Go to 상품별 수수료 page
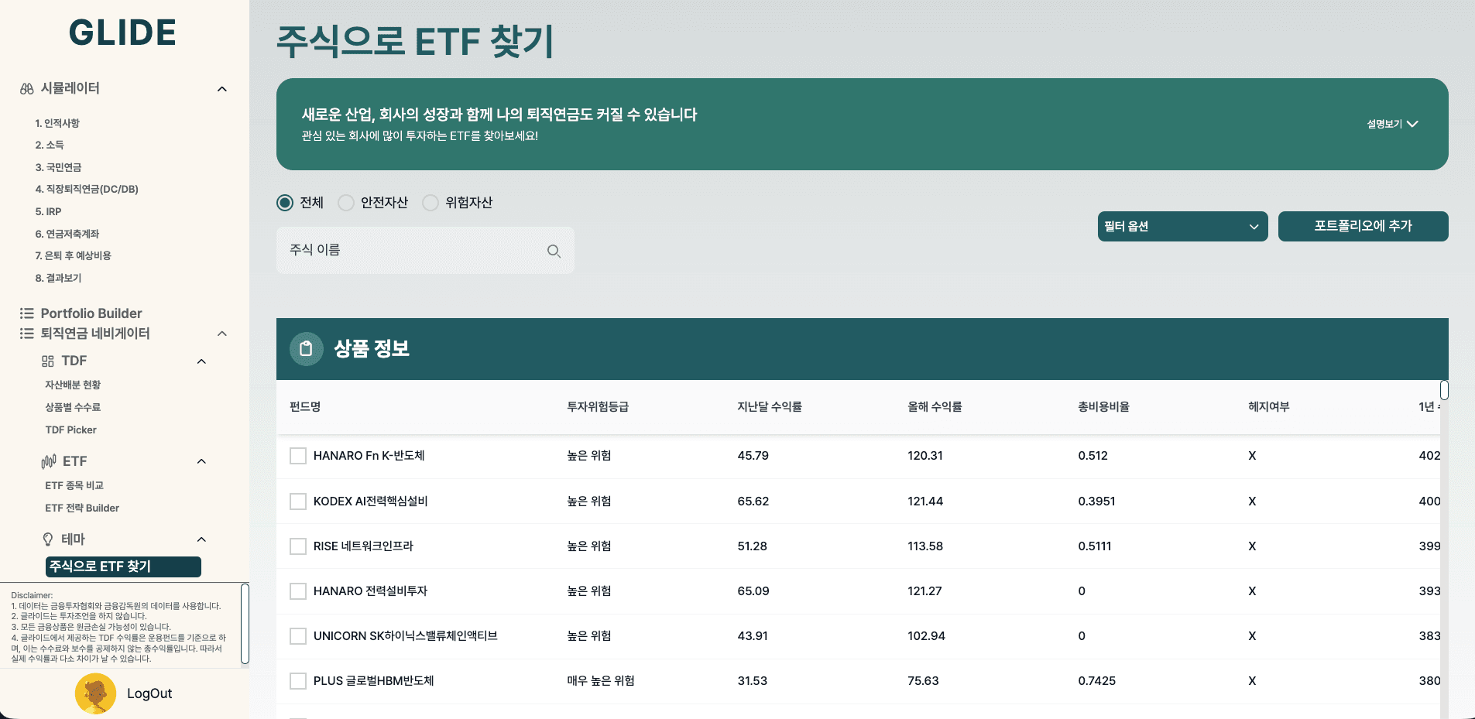1475x719 pixels. pyautogui.click(x=73, y=407)
